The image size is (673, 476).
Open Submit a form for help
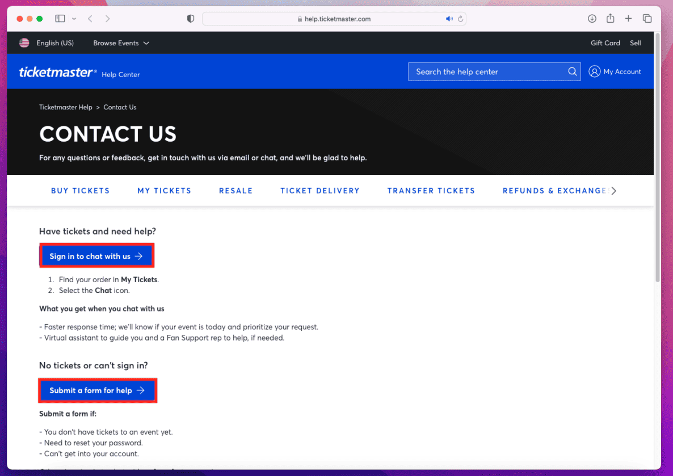(x=98, y=390)
